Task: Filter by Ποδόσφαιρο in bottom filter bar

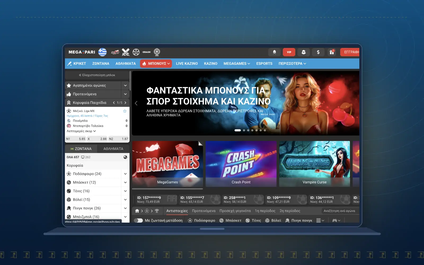Action: tap(202, 220)
